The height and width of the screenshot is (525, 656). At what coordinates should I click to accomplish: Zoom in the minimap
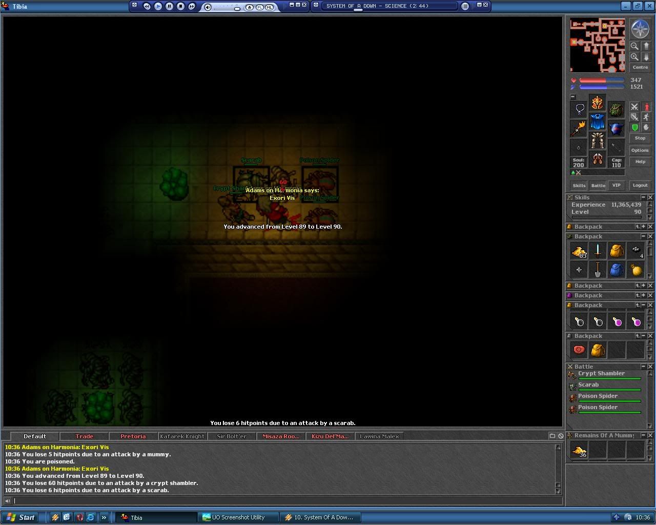(634, 57)
